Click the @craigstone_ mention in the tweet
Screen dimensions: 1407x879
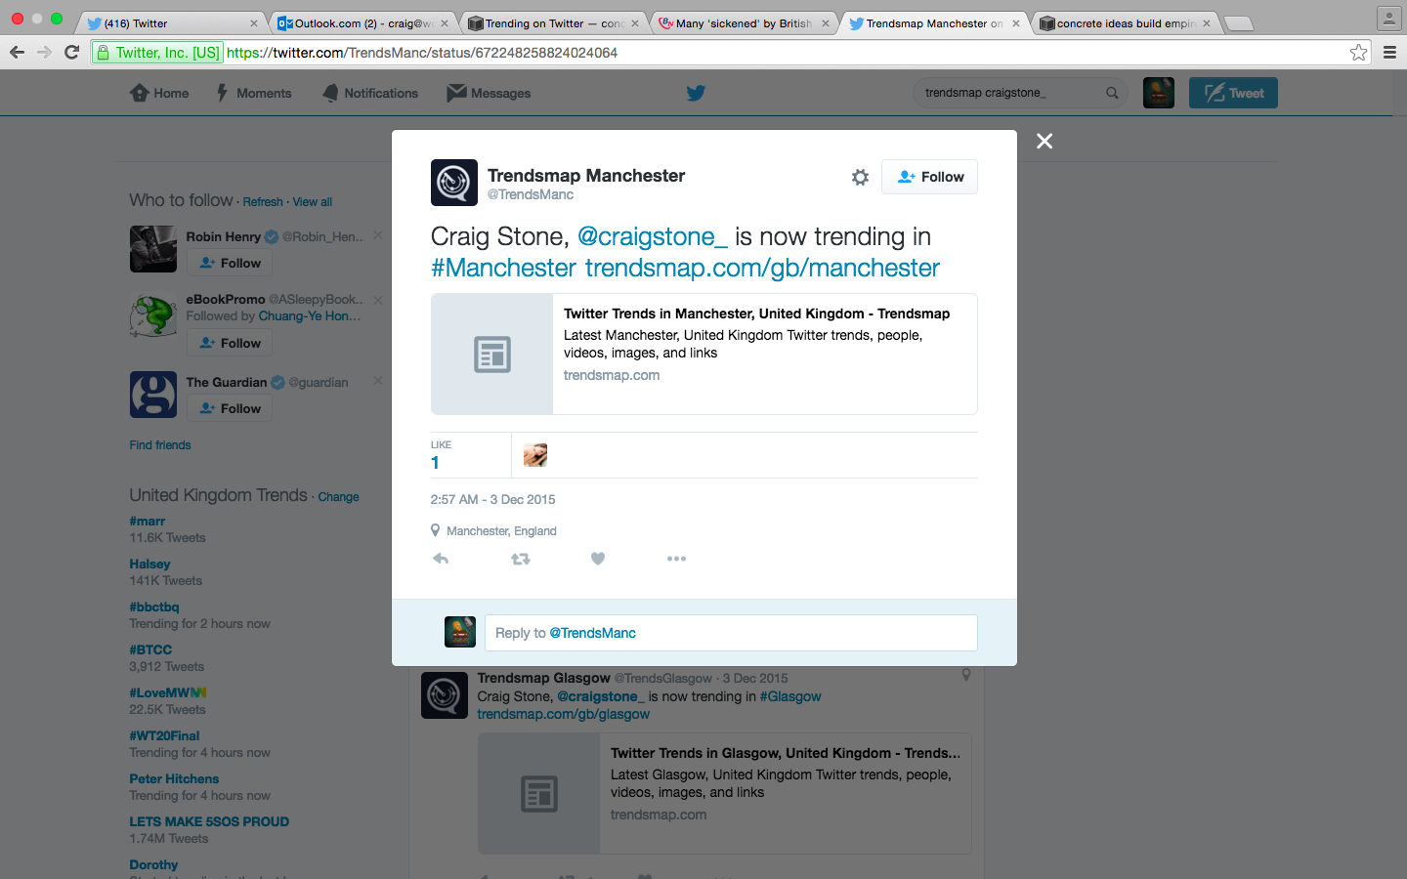tap(653, 236)
